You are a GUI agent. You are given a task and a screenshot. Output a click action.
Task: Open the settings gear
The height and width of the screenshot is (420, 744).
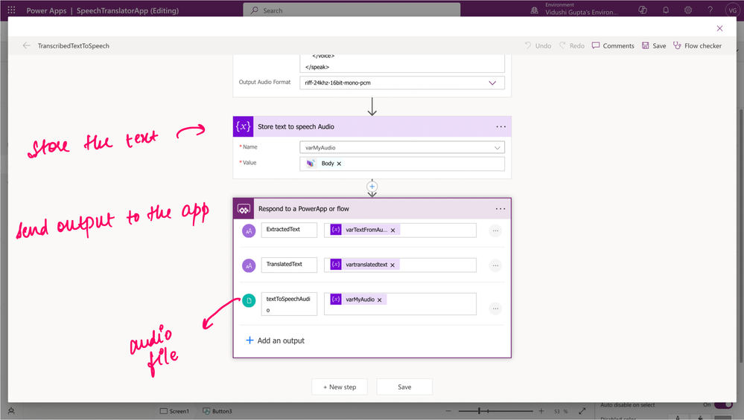pos(688,10)
